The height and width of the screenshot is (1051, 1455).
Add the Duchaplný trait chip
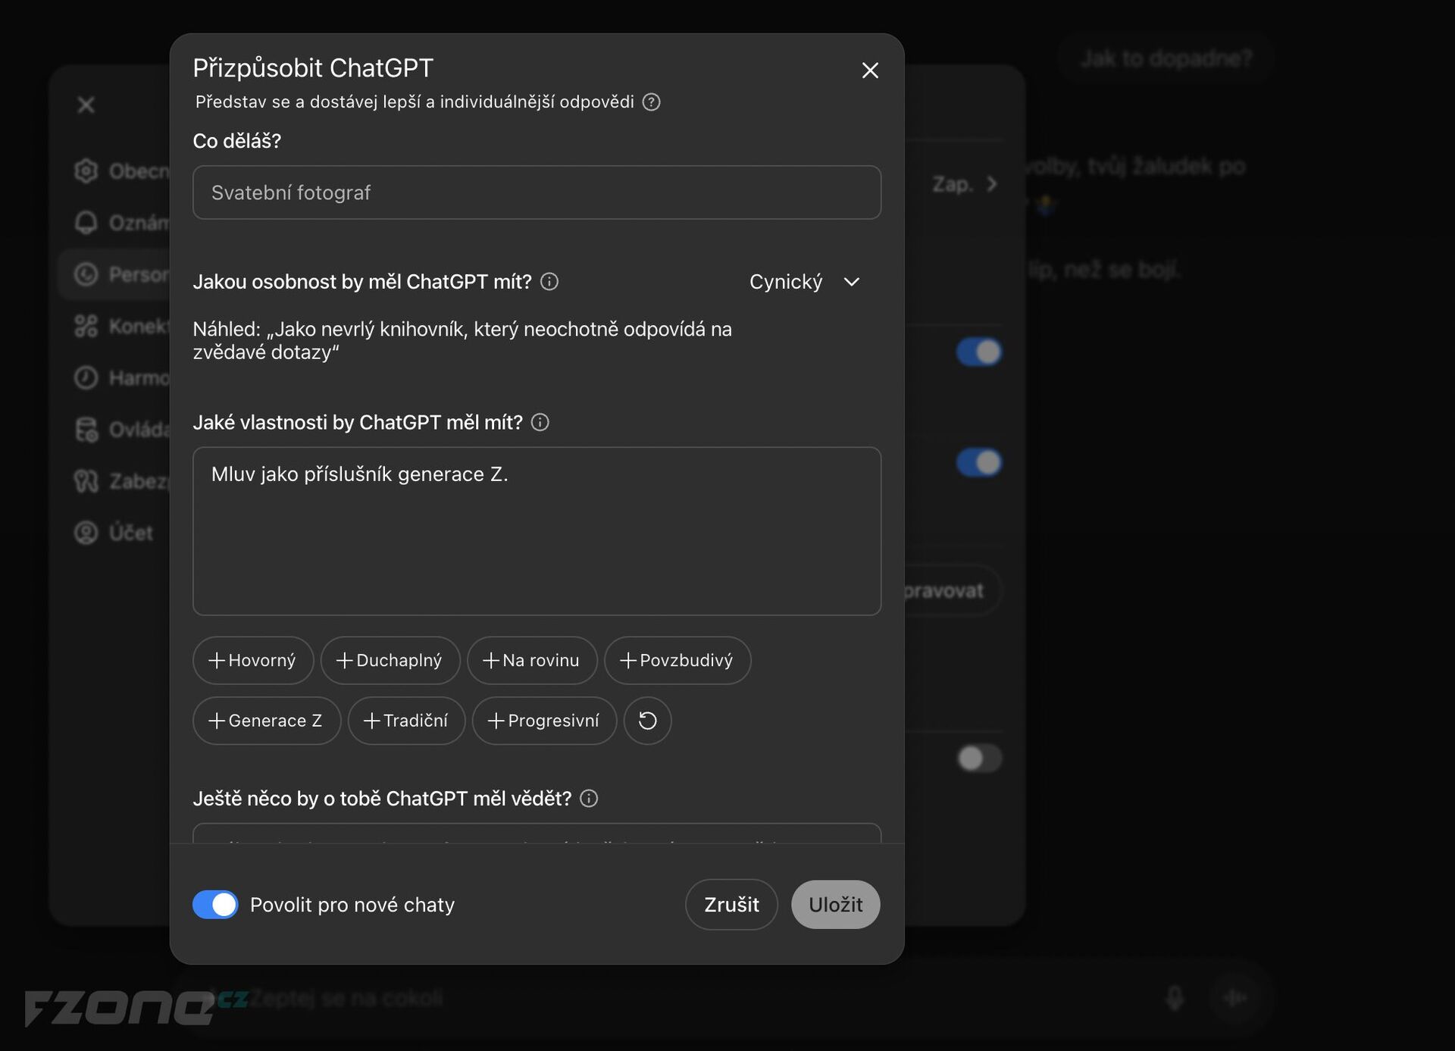(390, 661)
